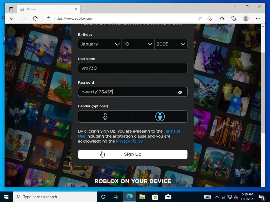
Task: Open the browser profile avatar
Action: 246,18
